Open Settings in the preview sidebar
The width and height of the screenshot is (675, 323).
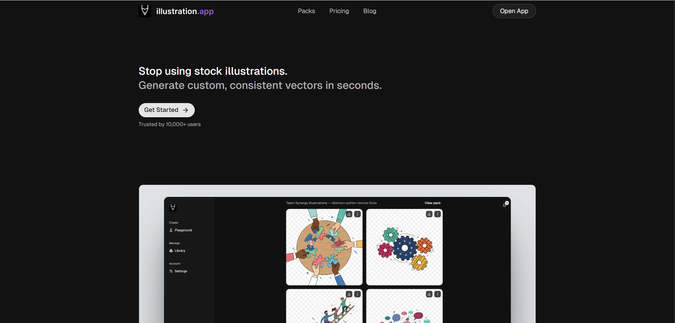tap(178, 271)
